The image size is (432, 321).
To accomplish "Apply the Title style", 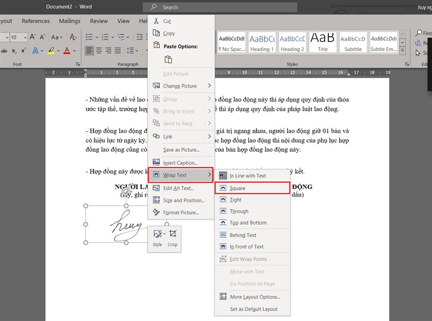I will click(x=322, y=42).
